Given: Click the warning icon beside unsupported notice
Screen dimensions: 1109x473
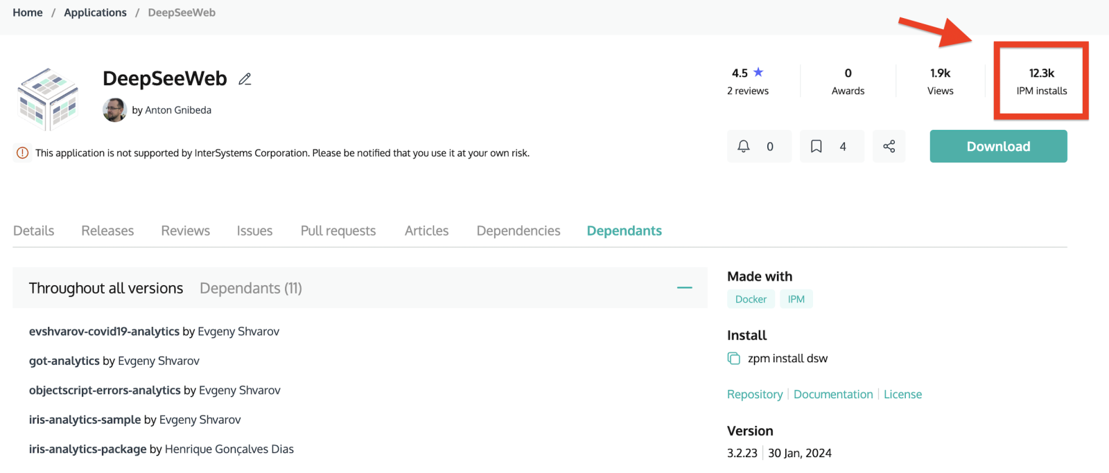Looking at the screenshot, I should coord(22,153).
